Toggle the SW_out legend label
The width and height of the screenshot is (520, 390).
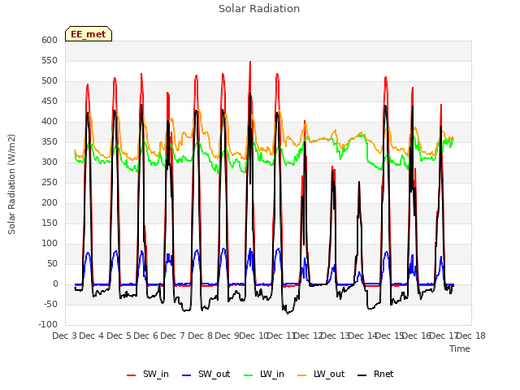214,374
